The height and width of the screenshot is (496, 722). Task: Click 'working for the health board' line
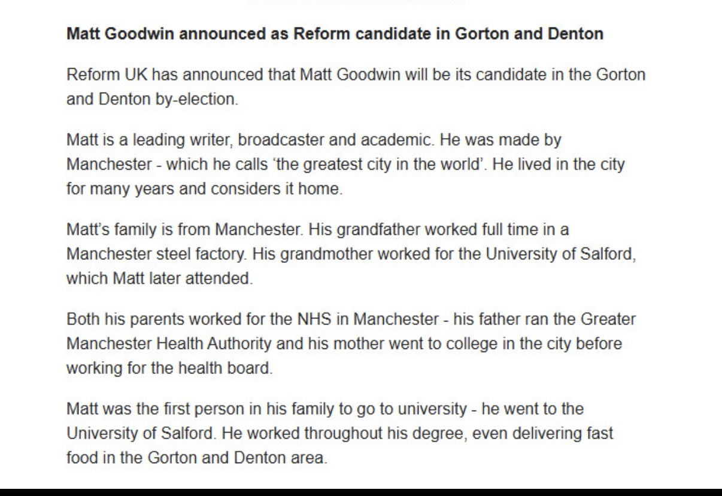pyautogui.click(x=168, y=366)
